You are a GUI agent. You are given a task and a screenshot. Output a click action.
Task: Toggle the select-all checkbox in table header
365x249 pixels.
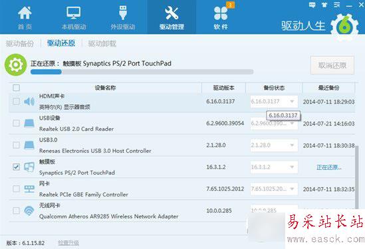tap(17, 88)
